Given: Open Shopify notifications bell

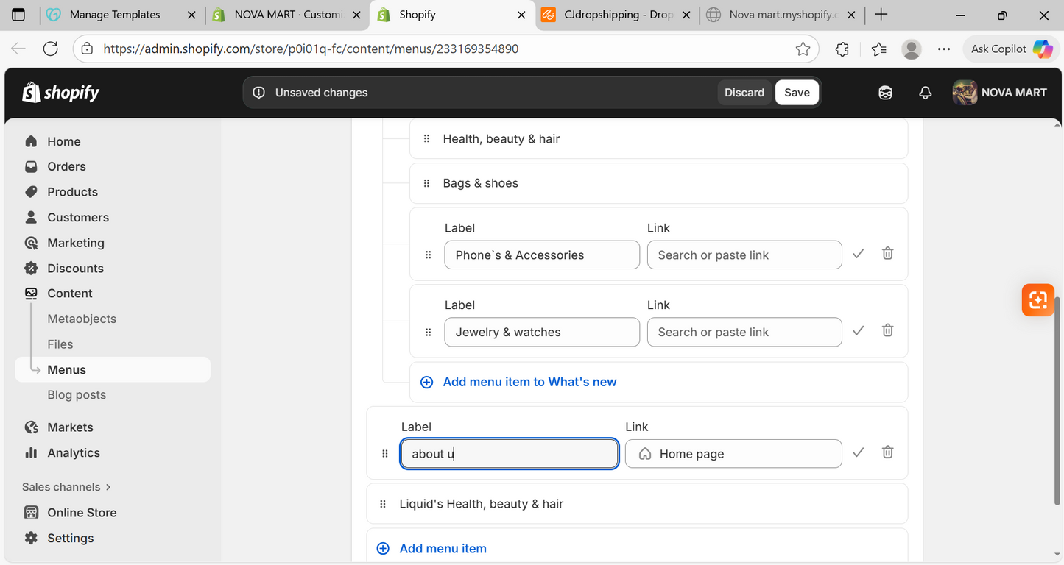Looking at the screenshot, I should pyautogui.click(x=925, y=93).
